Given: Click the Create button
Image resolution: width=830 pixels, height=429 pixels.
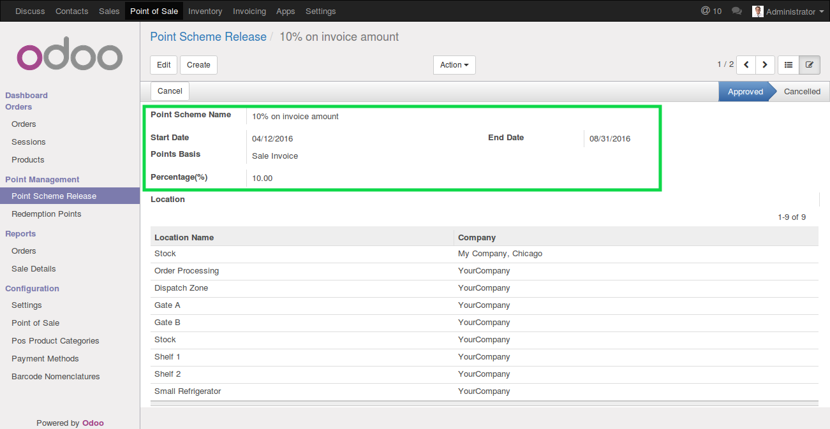Looking at the screenshot, I should (x=198, y=65).
